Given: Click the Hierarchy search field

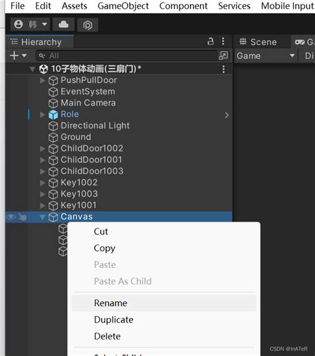Looking at the screenshot, I should pos(126,56).
